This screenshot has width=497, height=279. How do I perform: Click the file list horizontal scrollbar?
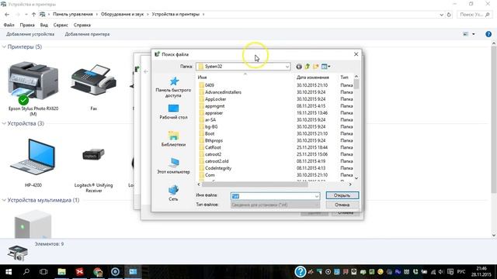coord(255,184)
